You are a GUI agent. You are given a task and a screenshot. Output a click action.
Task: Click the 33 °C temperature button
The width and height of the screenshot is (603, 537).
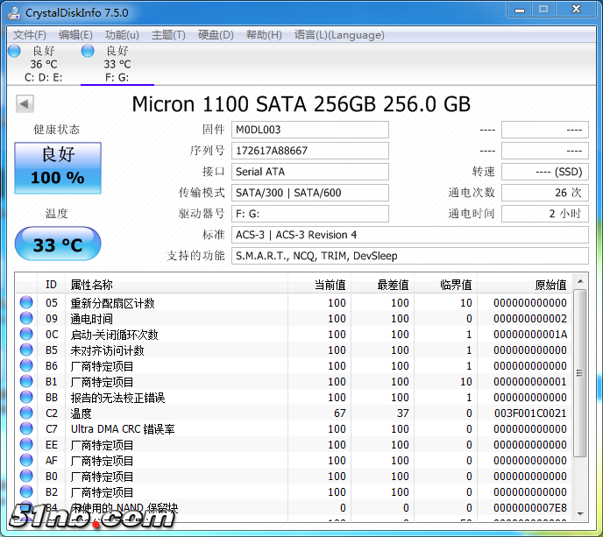pyautogui.click(x=58, y=244)
